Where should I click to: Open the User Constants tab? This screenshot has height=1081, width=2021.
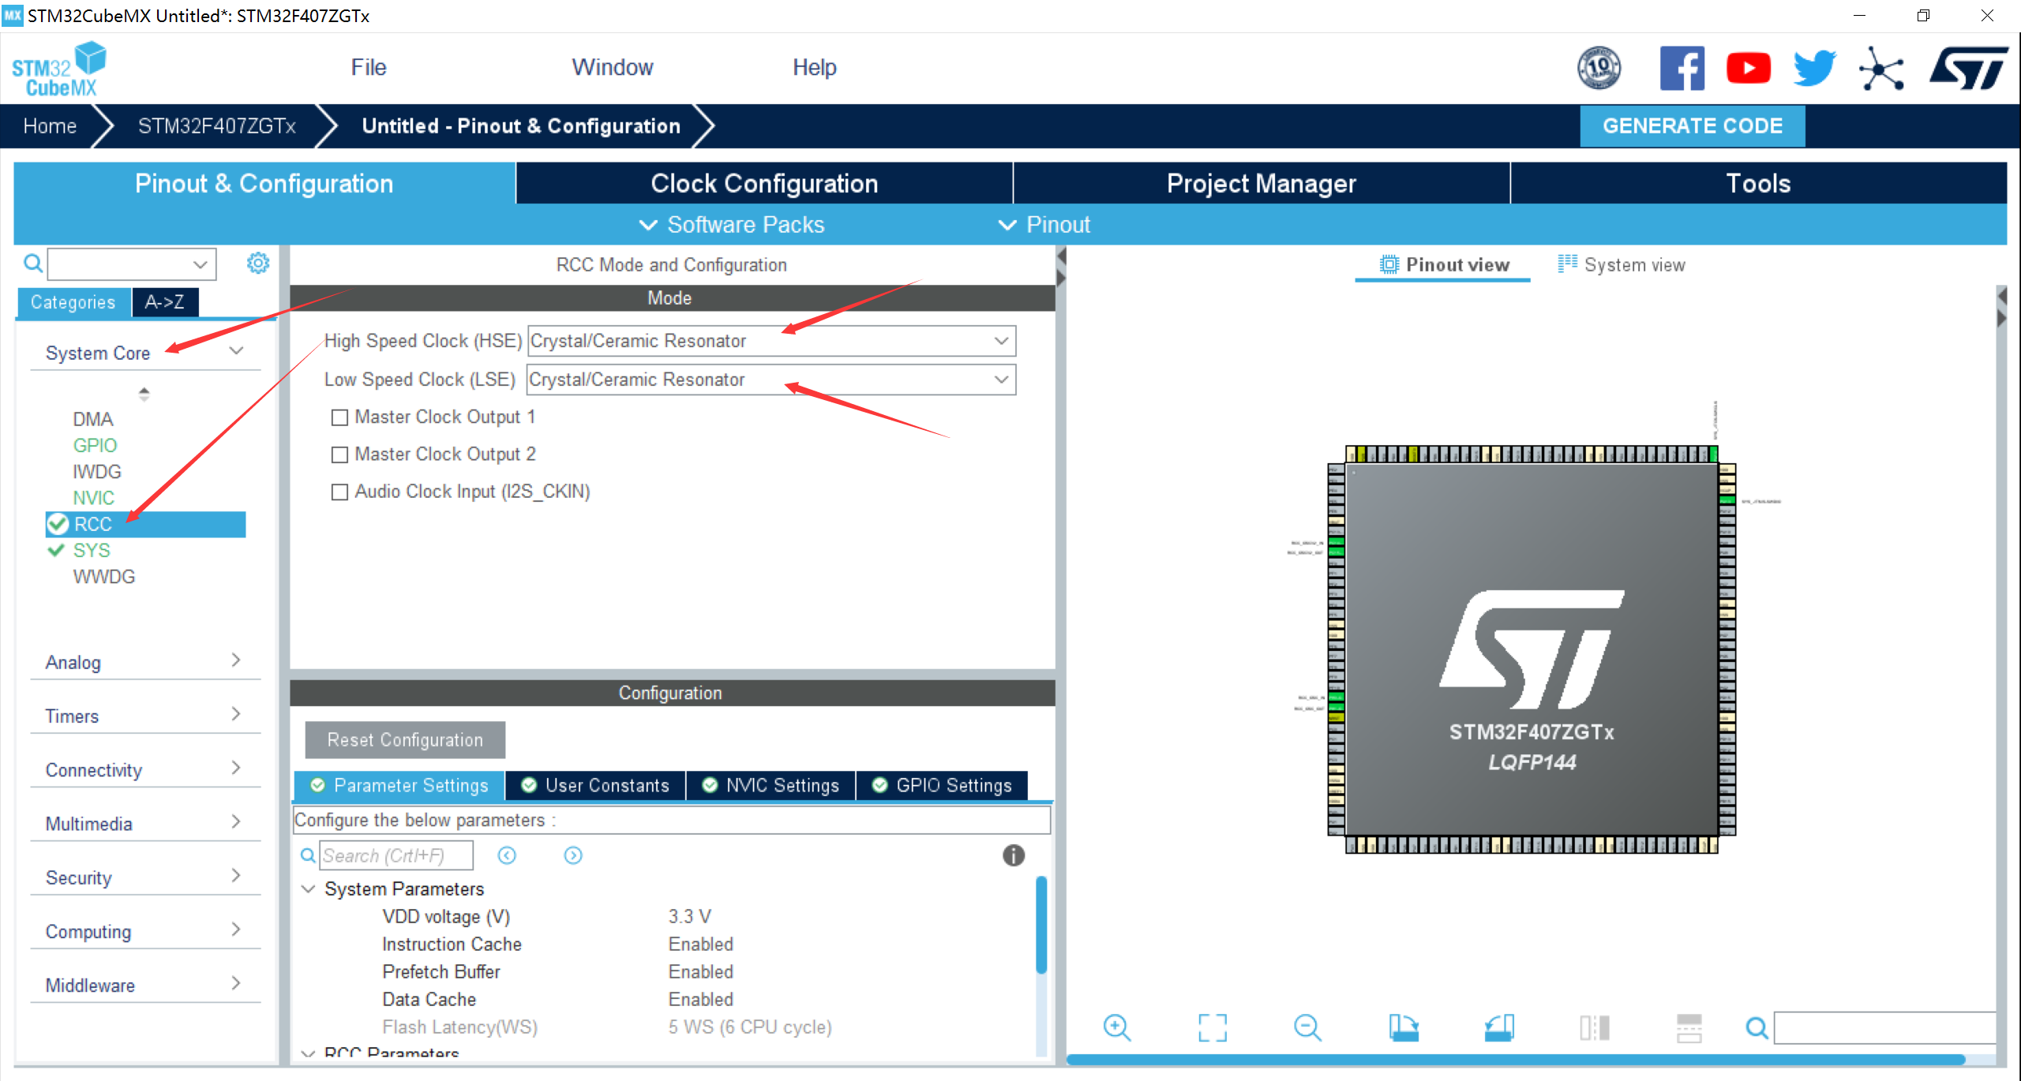coord(595,785)
